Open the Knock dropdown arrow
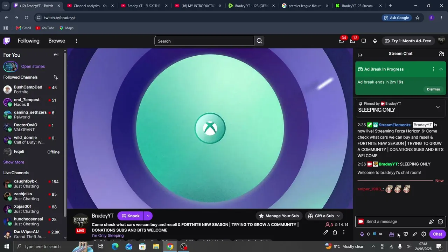The width and height of the screenshot is (448, 252). pos(148,216)
